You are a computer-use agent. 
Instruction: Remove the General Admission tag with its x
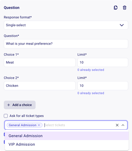tap(39, 125)
